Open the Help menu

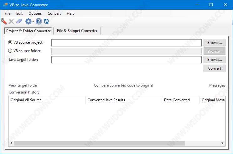pos(70,13)
